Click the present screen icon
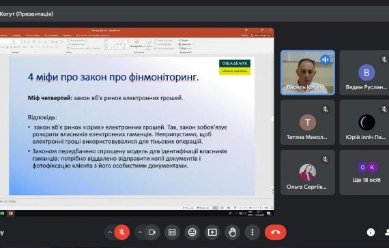389x248 pixels. click(x=212, y=232)
